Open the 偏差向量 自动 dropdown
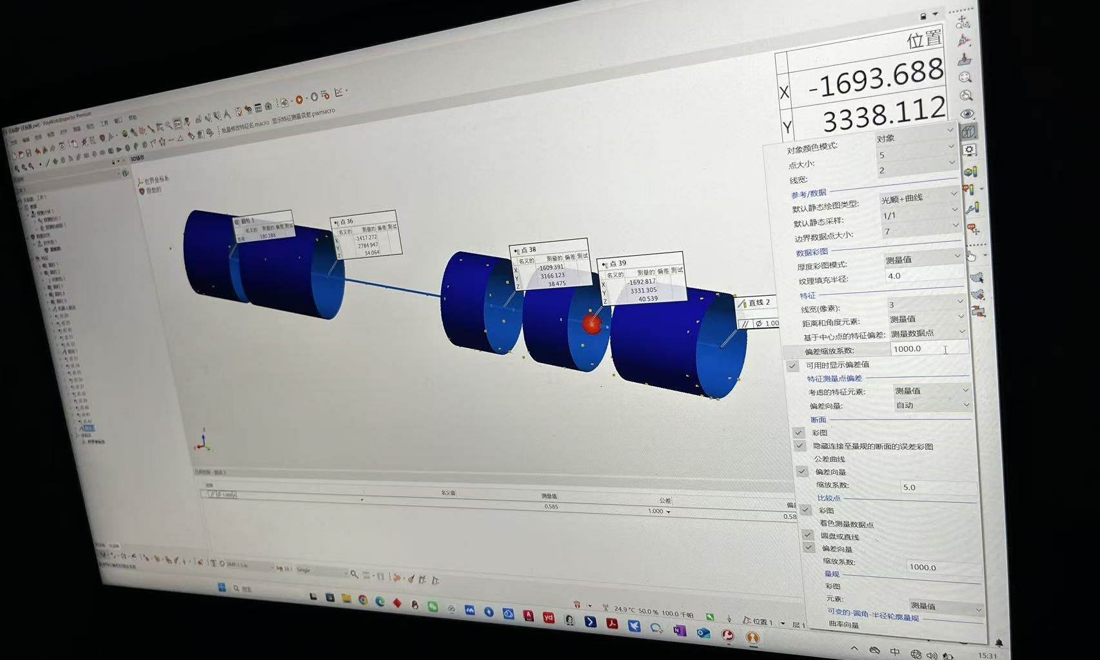1100x660 pixels. coord(932,405)
